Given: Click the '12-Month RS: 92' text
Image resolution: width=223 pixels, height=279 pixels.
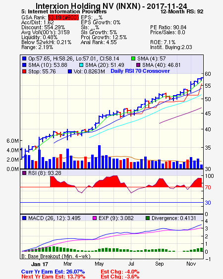Looking at the screenshot, I should (x=182, y=11).
